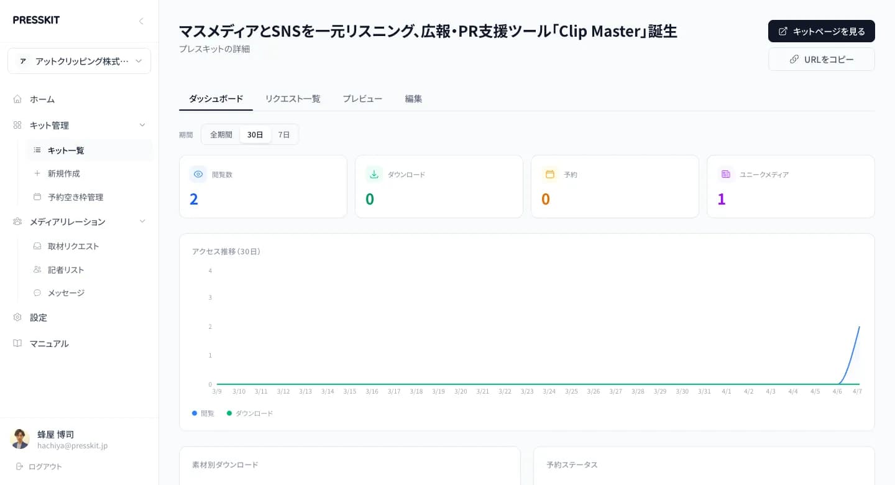Screen dimensions: 895x485
Task: Collapse the キット管理 section chevron
Action: tap(142, 125)
